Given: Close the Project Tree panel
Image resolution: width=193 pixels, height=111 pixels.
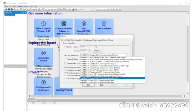Looking at the screenshot, I should coord(26,12).
